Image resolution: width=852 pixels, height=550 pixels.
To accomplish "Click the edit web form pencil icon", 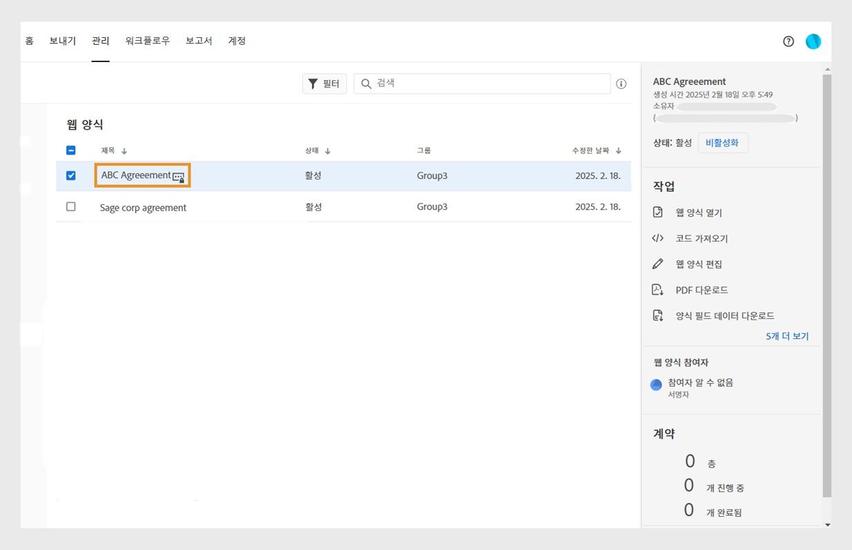I will point(657,264).
